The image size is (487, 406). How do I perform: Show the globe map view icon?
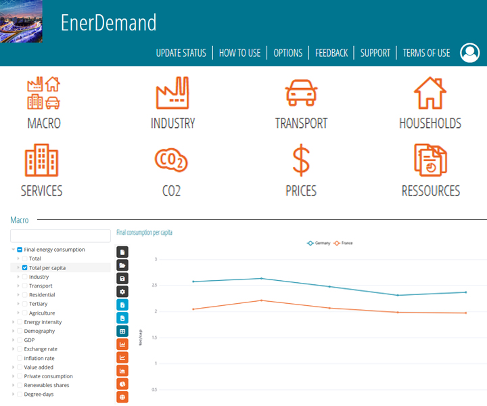(122, 397)
